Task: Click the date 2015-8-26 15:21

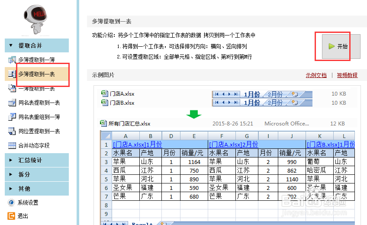Action: click(233, 123)
